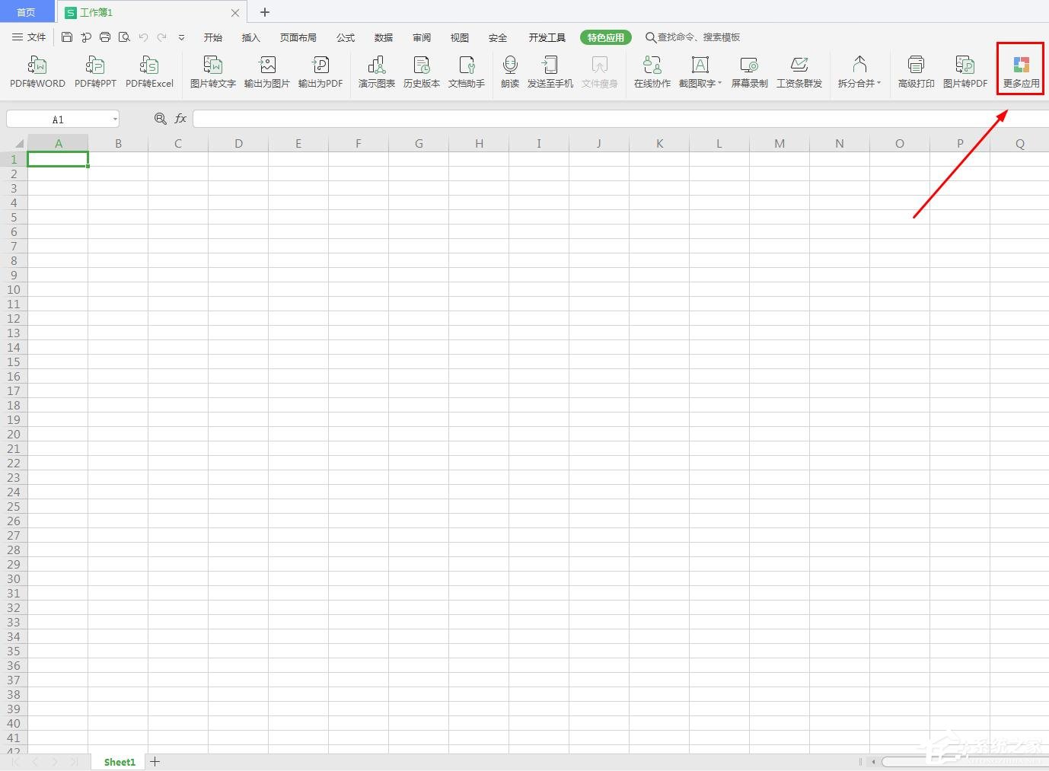Viewport: 1049px width, 771px height.
Task: Open the 截图取字 screenshot OCR tool
Action: tap(700, 72)
